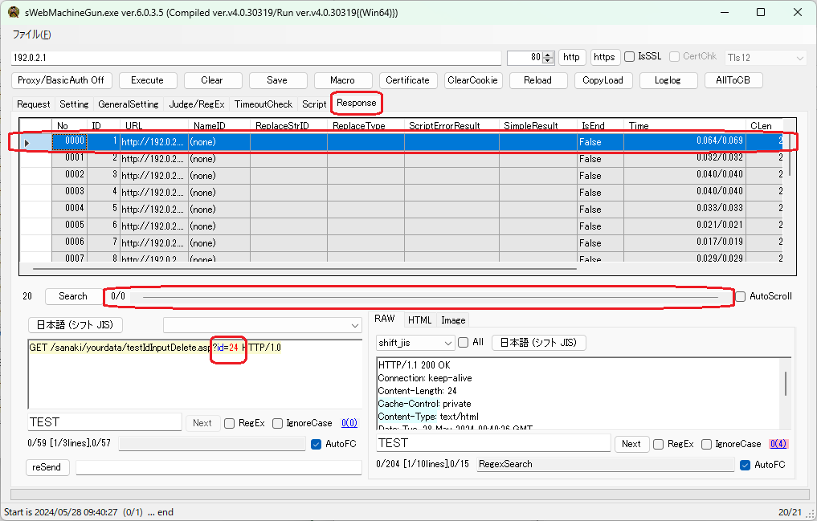Click the Clear button
The width and height of the screenshot is (817, 521).
point(212,80)
